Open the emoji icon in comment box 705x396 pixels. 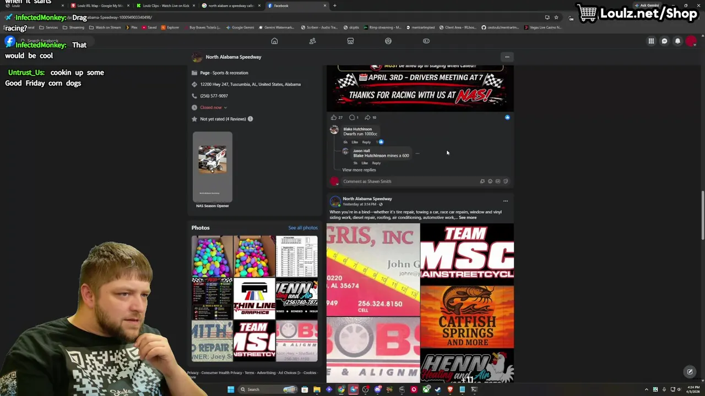tap(490, 181)
